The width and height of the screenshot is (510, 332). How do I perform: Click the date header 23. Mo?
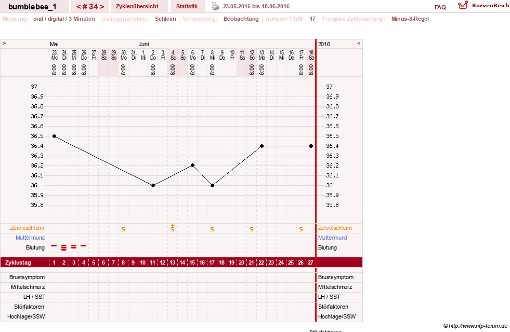(x=54, y=55)
